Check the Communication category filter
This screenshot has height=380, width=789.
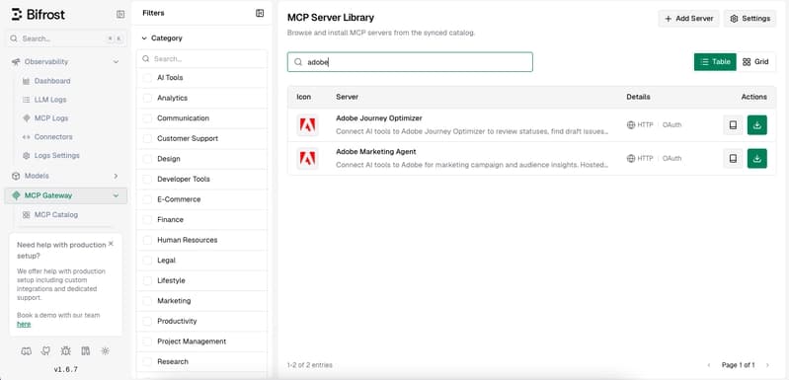click(147, 118)
